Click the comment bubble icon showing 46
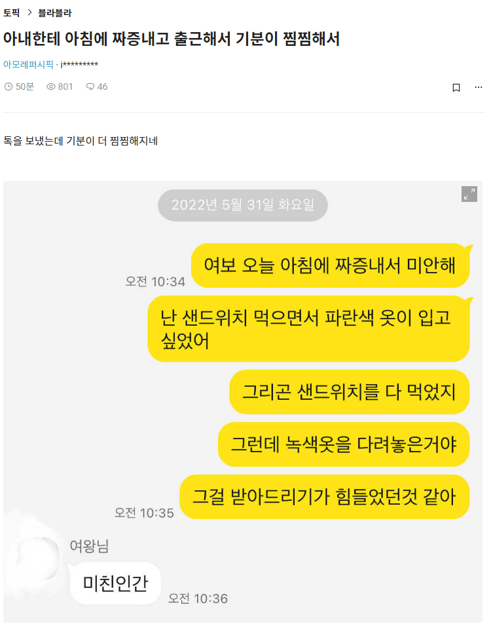The image size is (491, 626). (x=90, y=87)
